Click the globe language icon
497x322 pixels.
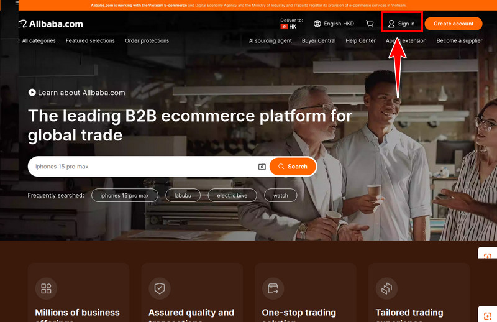317,24
